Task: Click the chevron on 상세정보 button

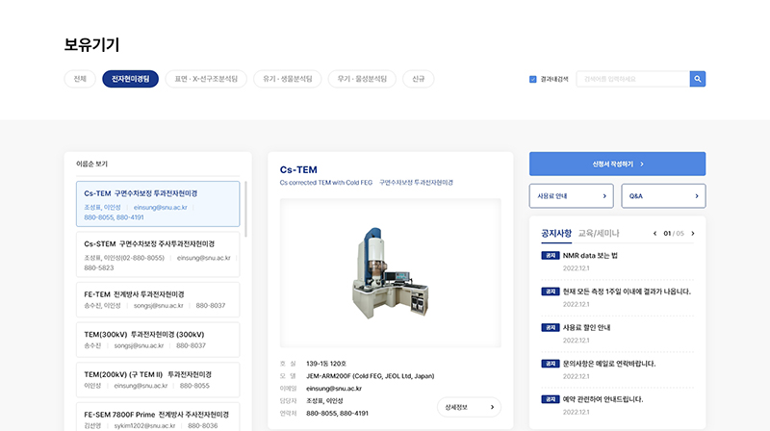Action: pyautogui.click(x=492, y=407)
